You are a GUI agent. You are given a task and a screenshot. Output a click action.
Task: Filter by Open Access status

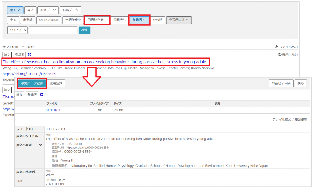(x=49, y=20)
